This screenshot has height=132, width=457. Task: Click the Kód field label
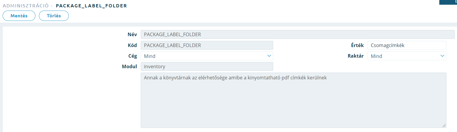[x=132, y=45]
